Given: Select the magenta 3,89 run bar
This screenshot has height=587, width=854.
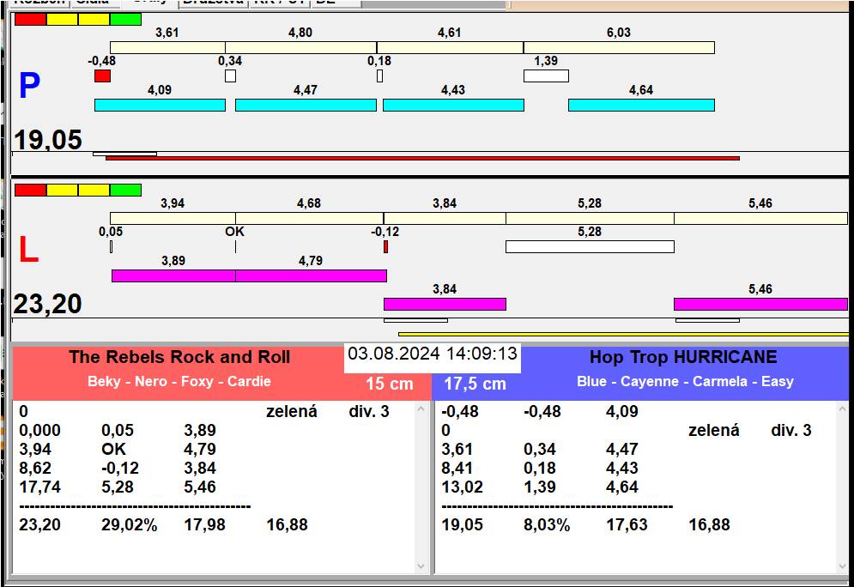Looking at the screenshot, I should (173, 275).
